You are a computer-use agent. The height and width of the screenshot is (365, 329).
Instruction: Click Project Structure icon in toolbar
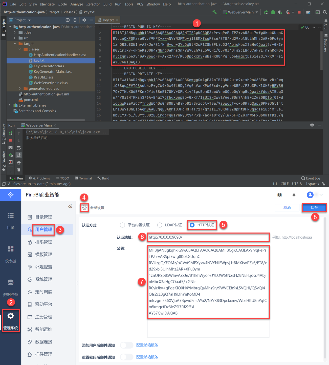click(308, 12)
